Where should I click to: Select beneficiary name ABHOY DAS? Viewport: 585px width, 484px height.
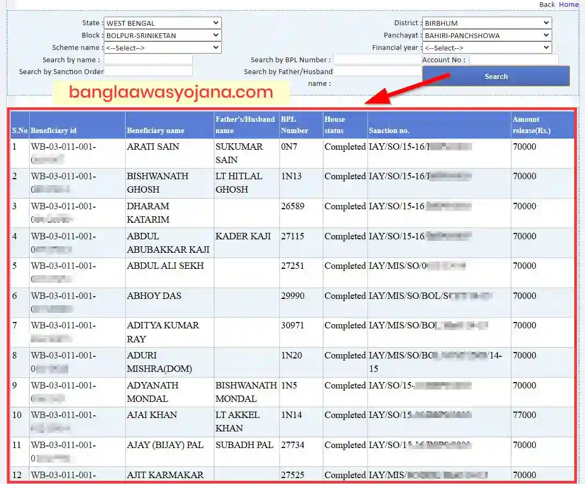(154, 296)
